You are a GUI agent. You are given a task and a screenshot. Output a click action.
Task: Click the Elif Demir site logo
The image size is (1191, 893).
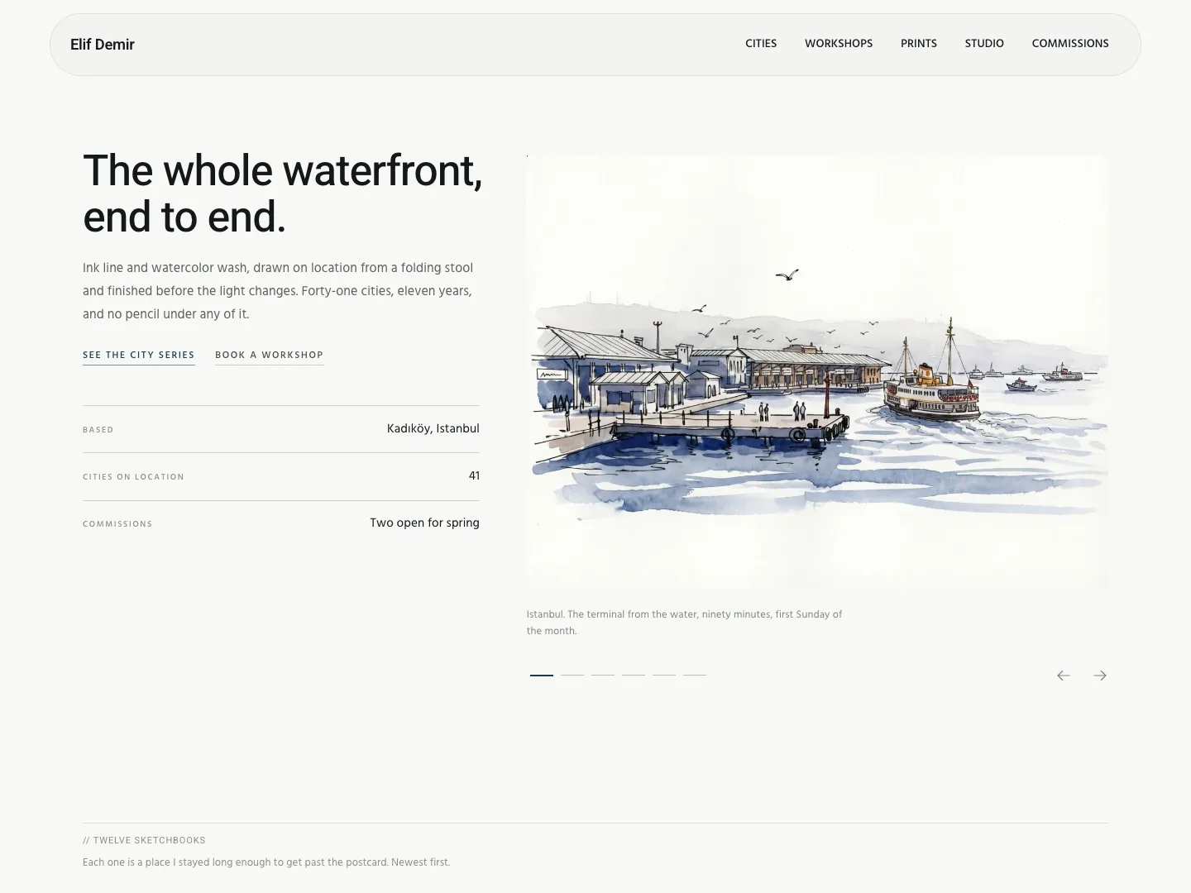point(103,45)
